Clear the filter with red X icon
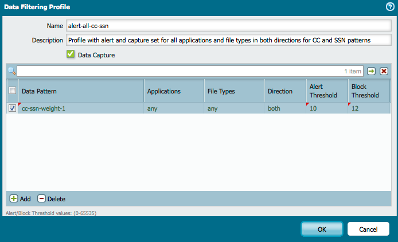398x242 pixels. click(384, 71)
